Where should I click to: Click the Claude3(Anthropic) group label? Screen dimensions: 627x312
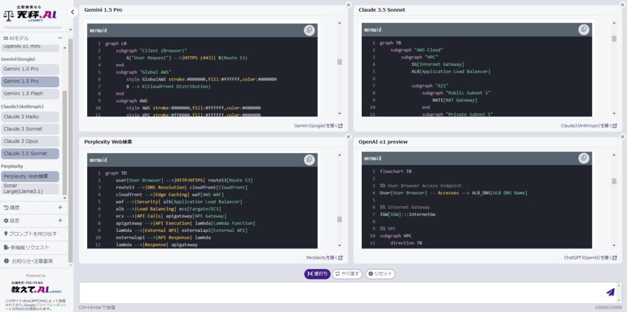coord(22,106)
